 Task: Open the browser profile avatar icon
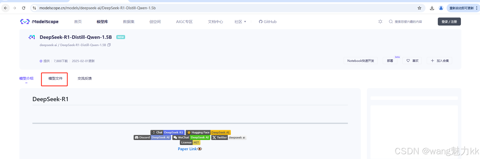tap(441, 8)
